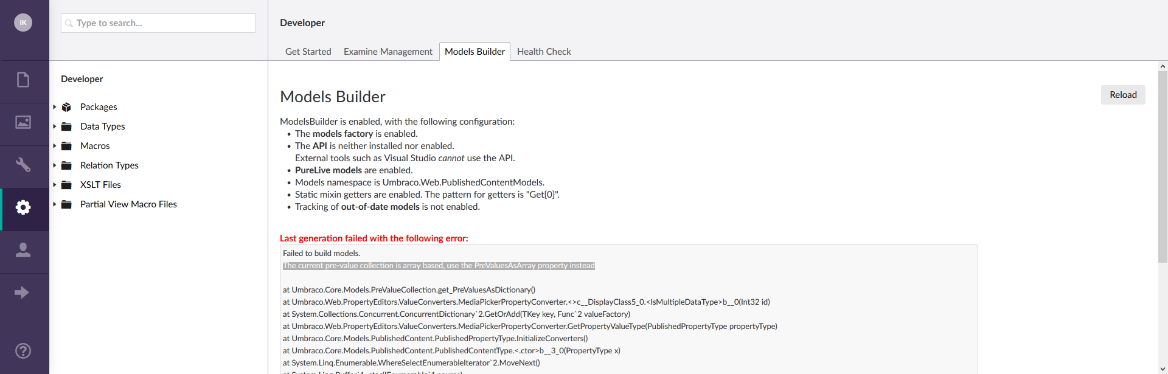Click the 'The models factory is enabled' line
This screenshot has height=374, width=1168.
(x=356, y=134)
